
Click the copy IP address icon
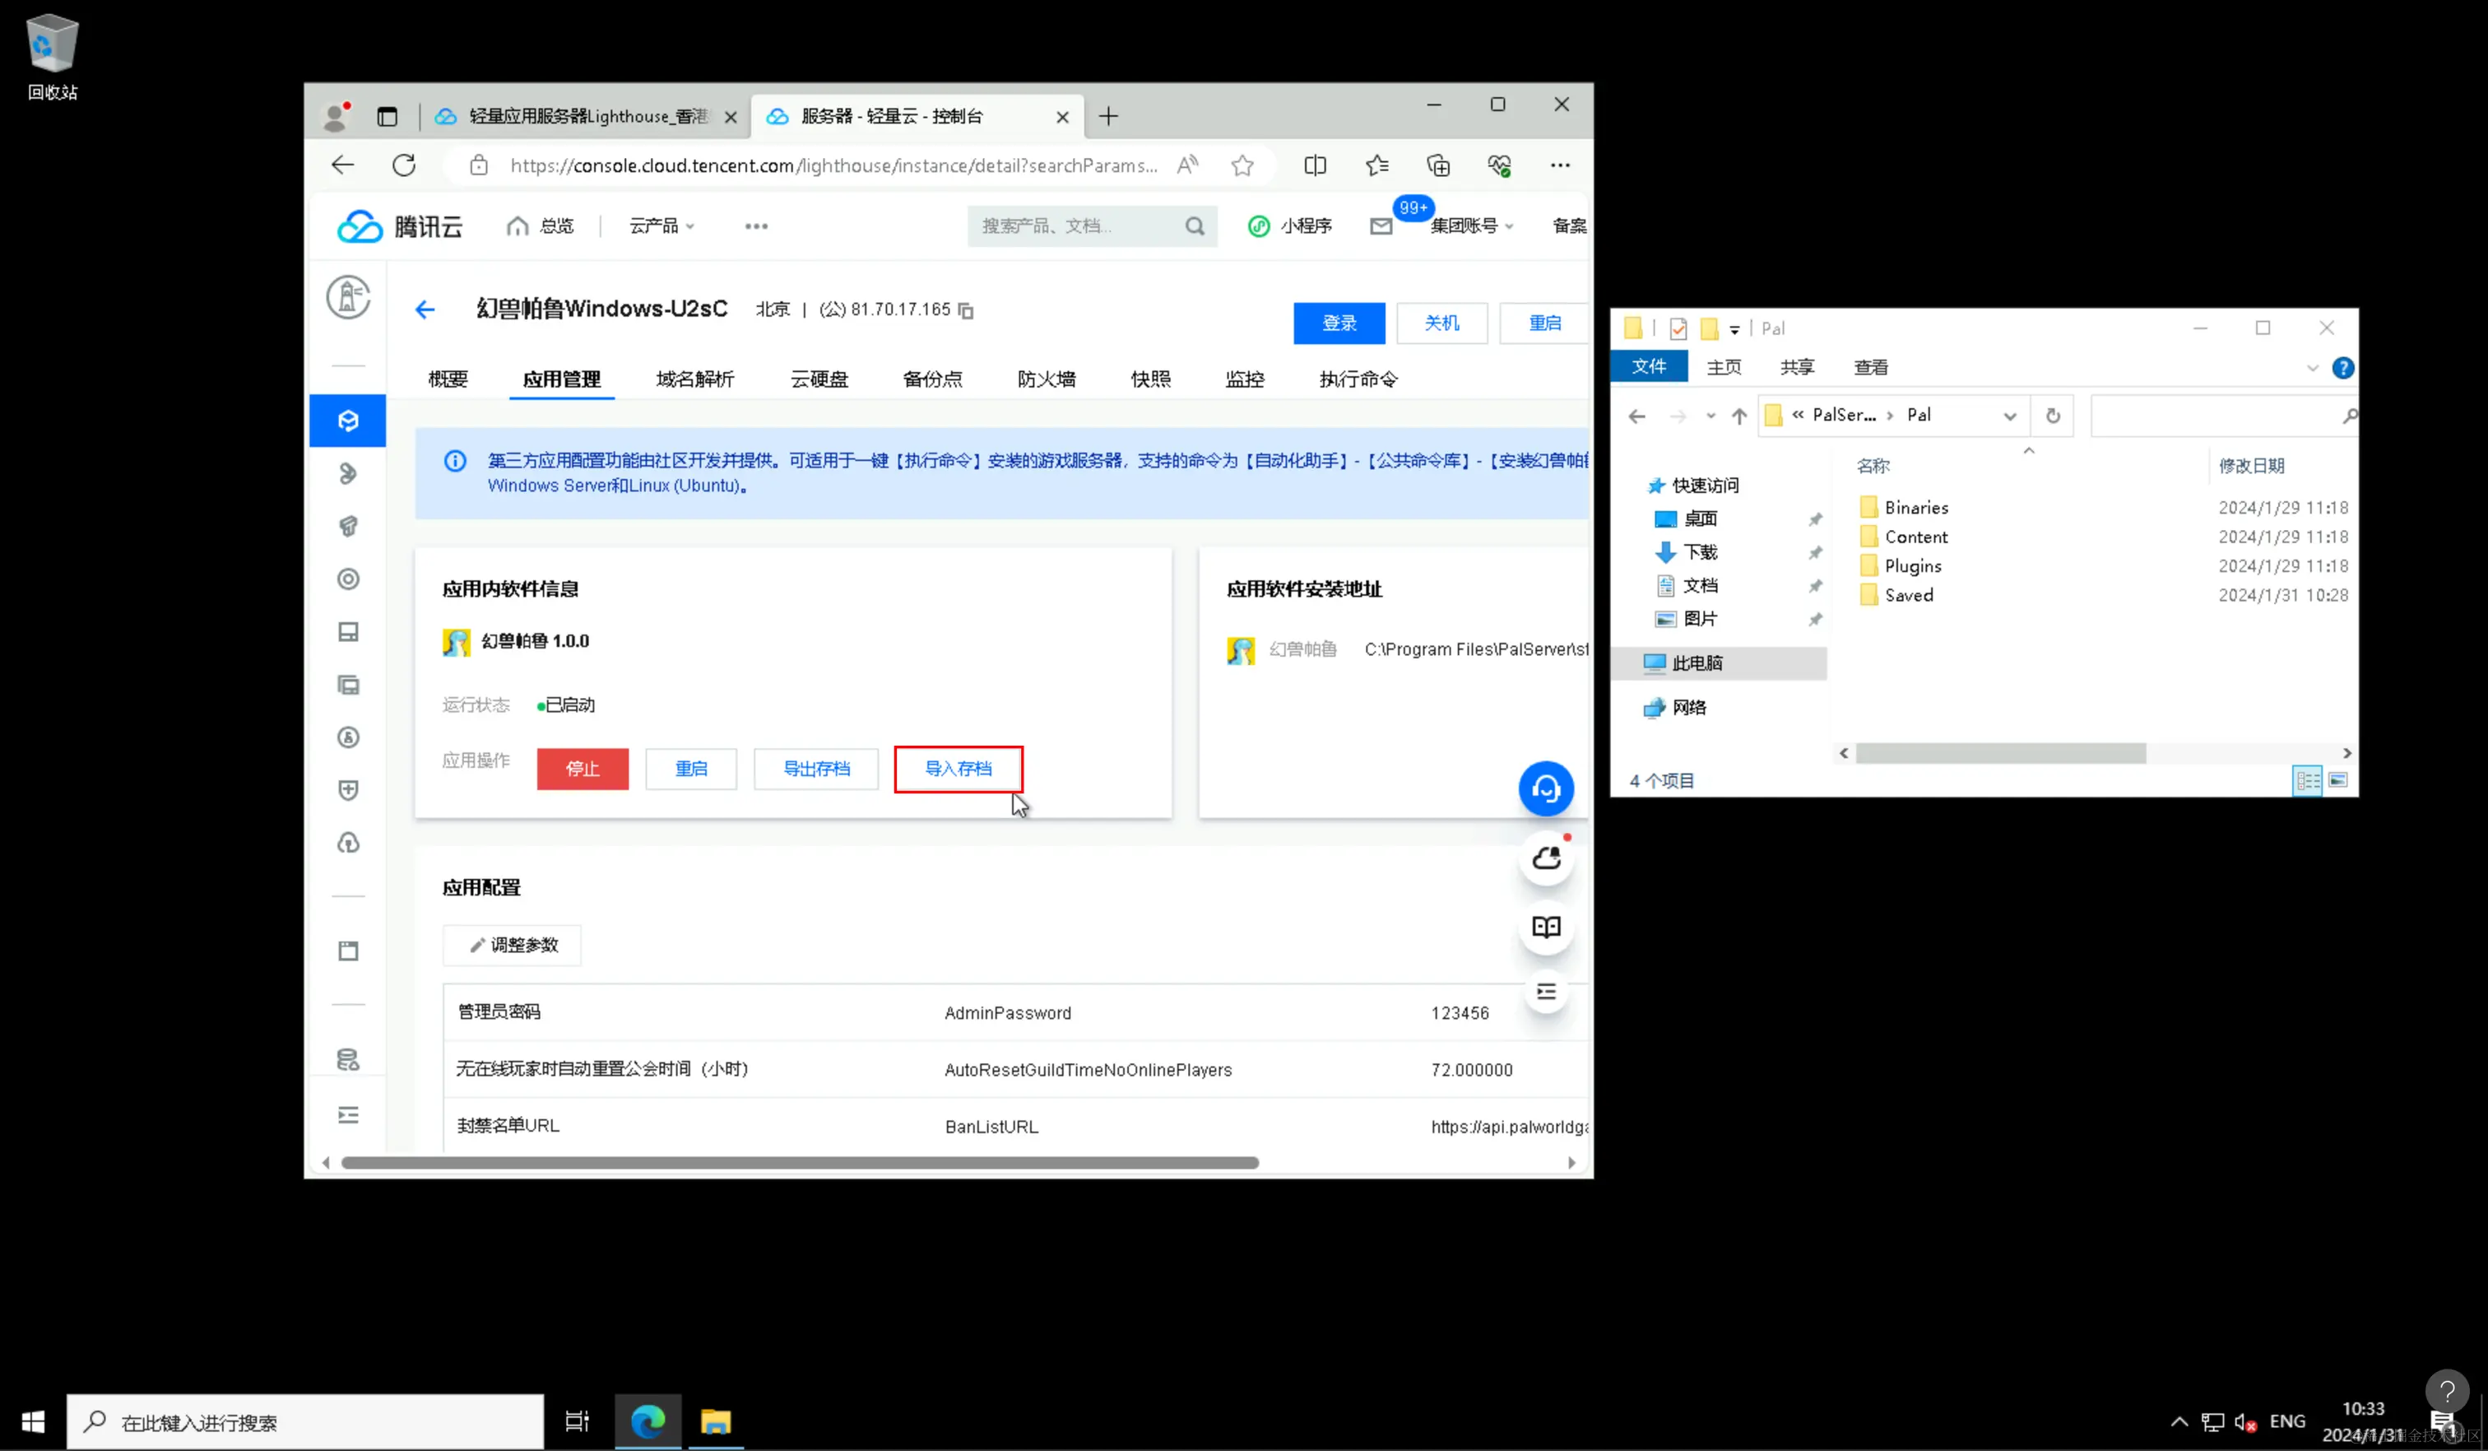point(967,310)
